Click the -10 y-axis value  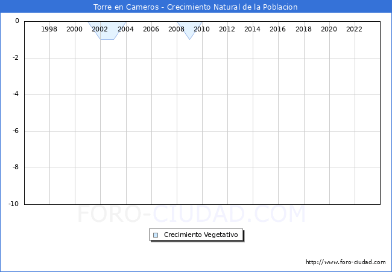tap(14, 204)
